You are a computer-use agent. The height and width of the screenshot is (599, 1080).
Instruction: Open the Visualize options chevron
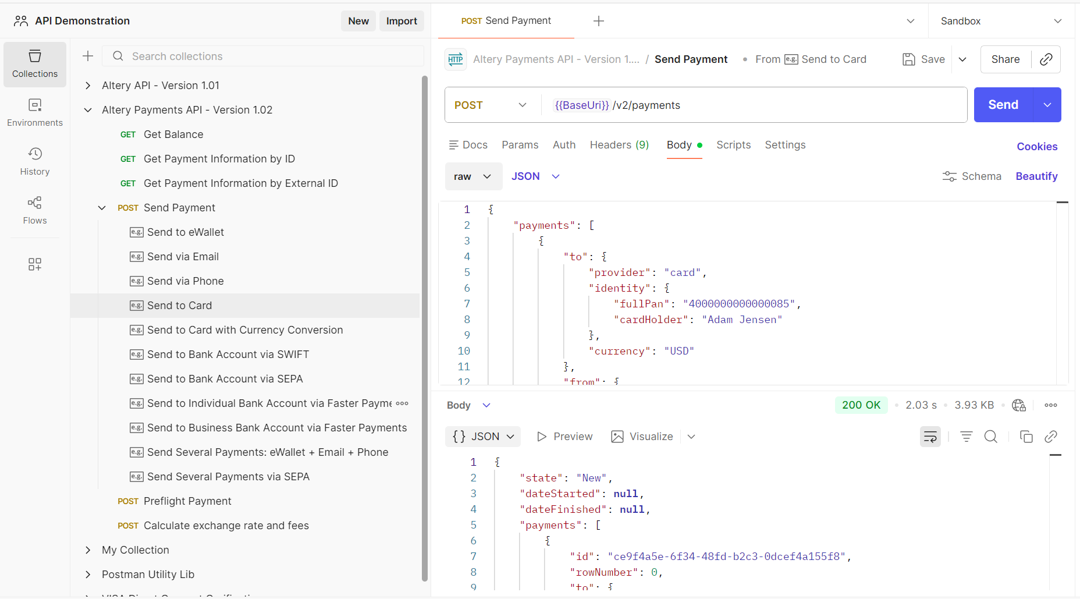691,437
